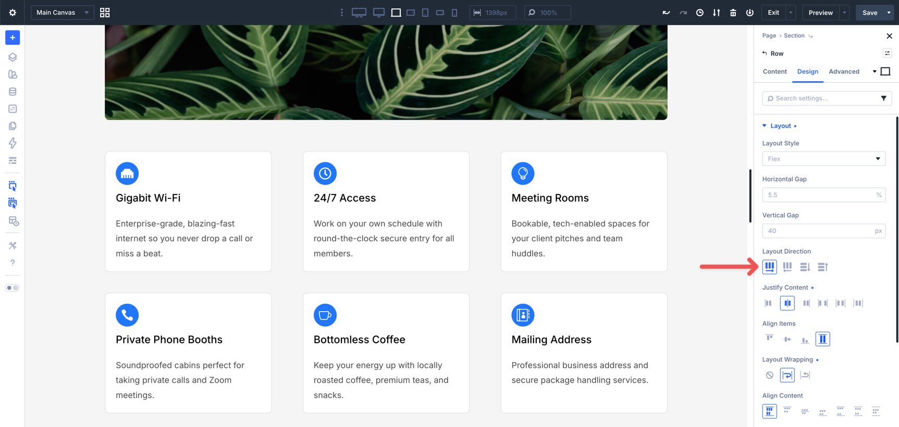The width and height of the screenshot is (899, 427).
Task: Switch to the Design tab
Action: (808, 72)
